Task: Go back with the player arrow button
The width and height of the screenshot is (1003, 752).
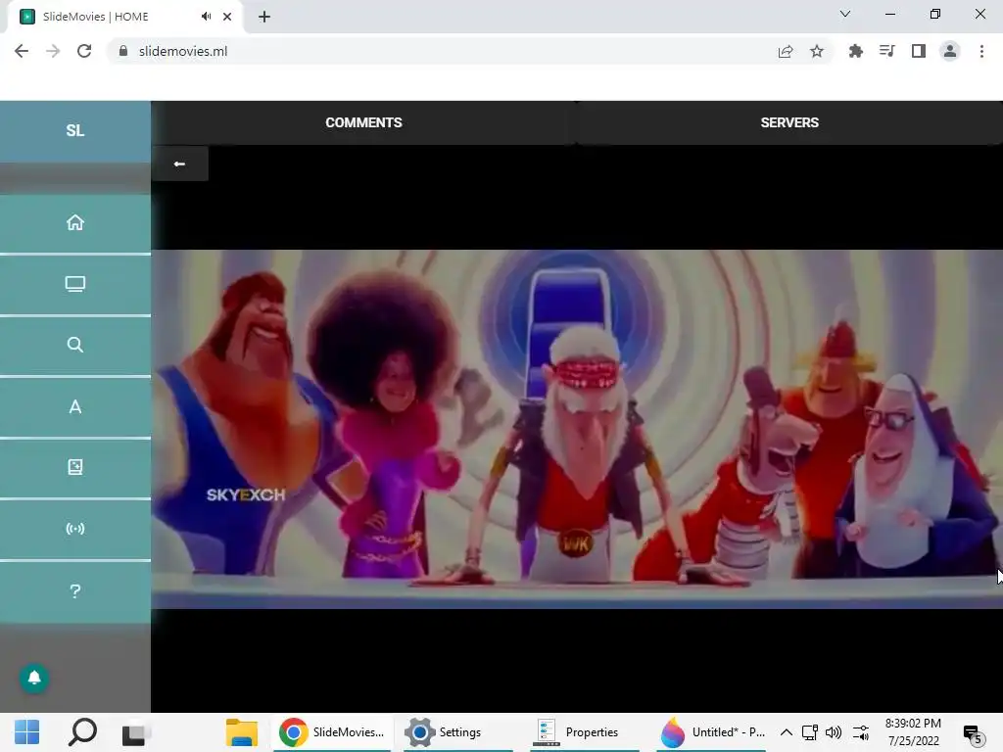Action: coord(180,164)
